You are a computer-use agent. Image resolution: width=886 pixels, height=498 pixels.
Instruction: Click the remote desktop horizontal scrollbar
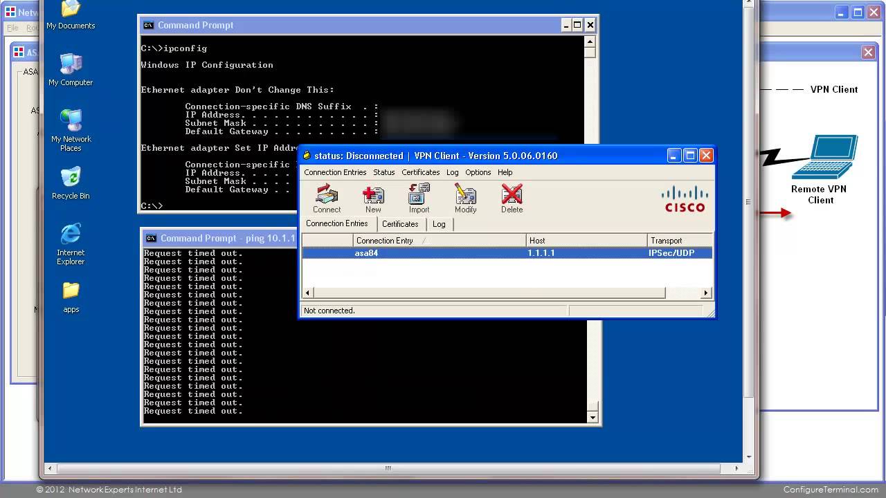point(388,468)
